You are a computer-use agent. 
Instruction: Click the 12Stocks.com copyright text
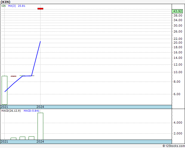[174, 146]
